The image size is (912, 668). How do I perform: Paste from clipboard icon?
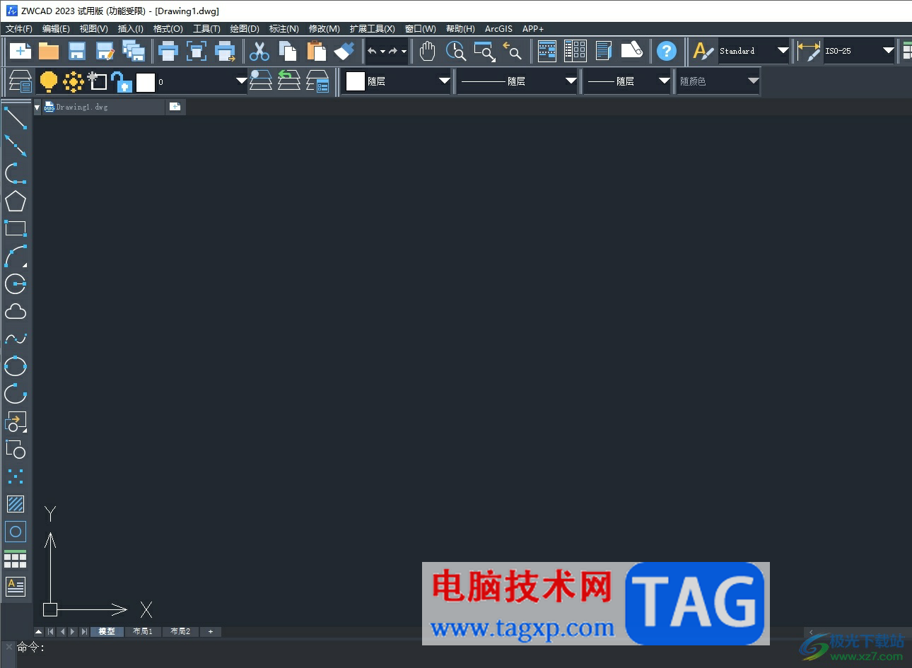pos(316,51)
